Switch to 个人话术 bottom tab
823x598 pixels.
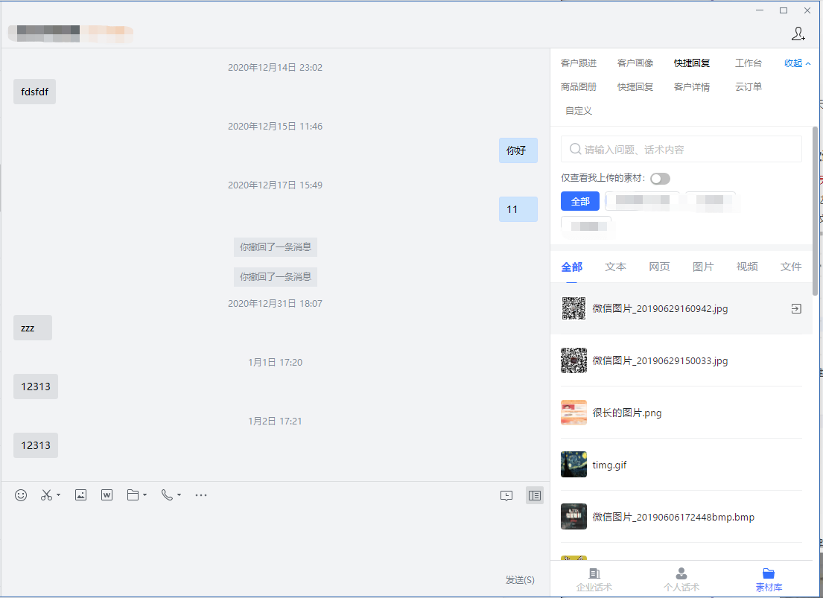click(x=681, y=579)
